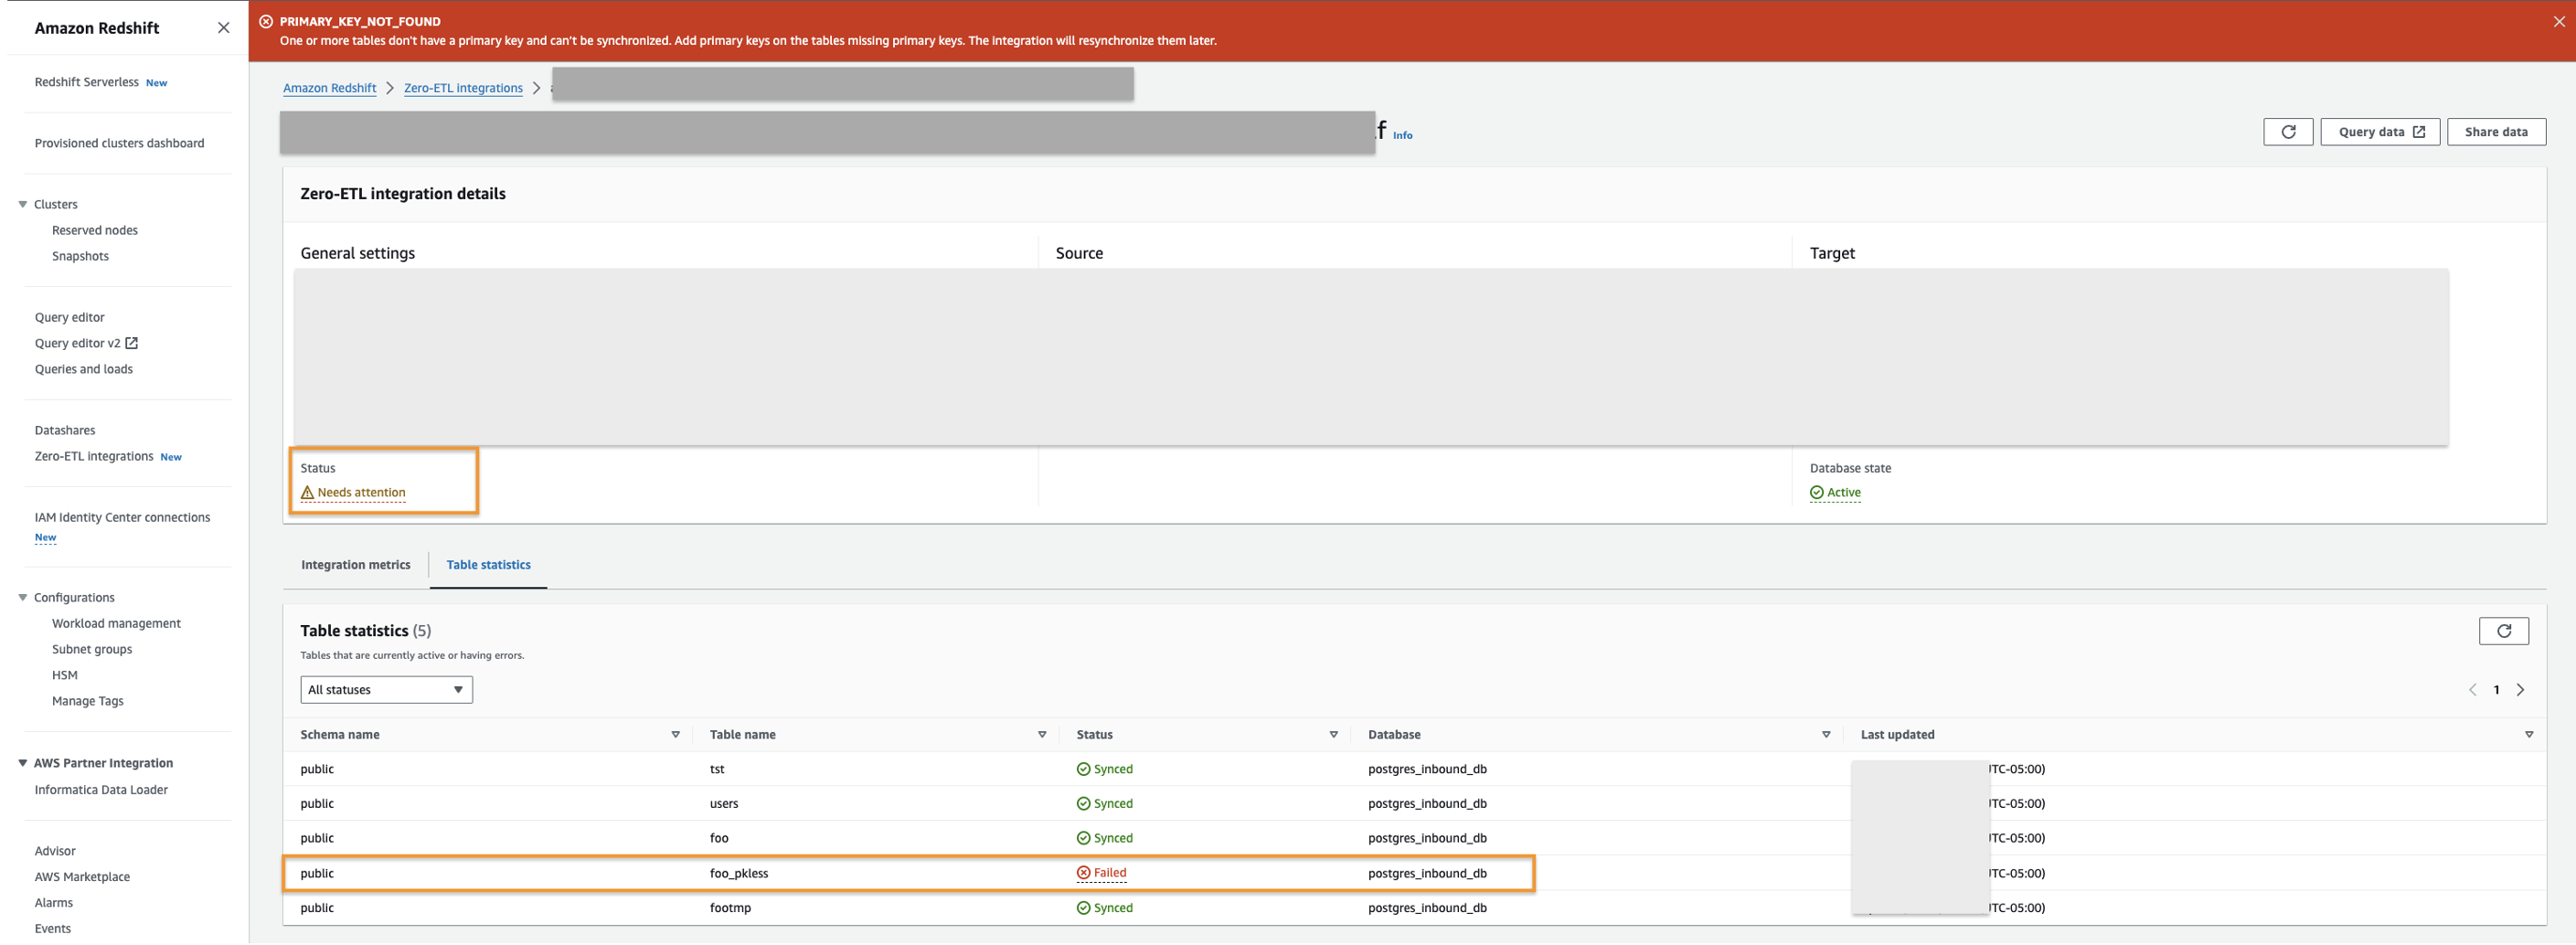Click the synced check icon in the footmp row

[1083, 908]
